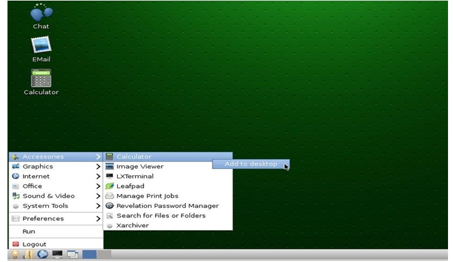The image size is (453, 262).
Task: Open the file manager from the taskbar
Action: coord(29,254)
